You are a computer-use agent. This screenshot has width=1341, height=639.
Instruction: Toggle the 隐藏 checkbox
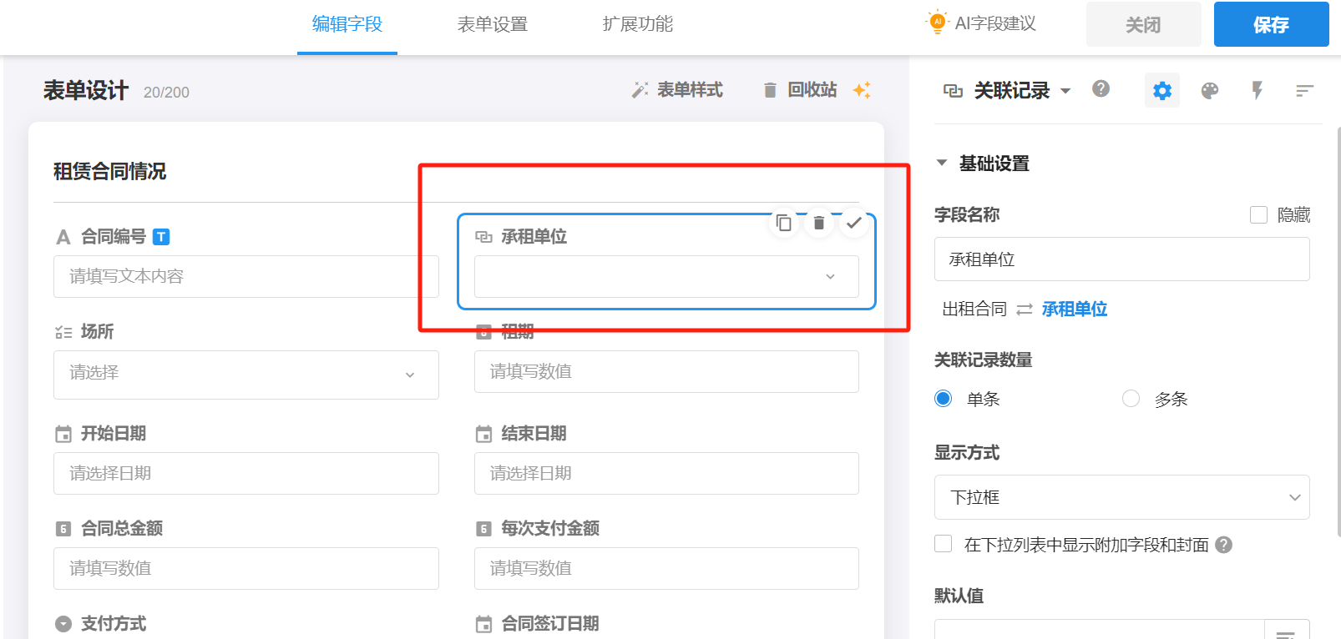(x=1258, y=215)
